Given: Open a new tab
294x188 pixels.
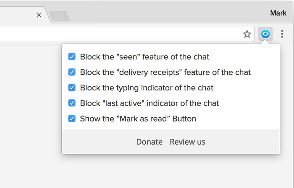Looking at the screenshot, I should pos(59,16).
